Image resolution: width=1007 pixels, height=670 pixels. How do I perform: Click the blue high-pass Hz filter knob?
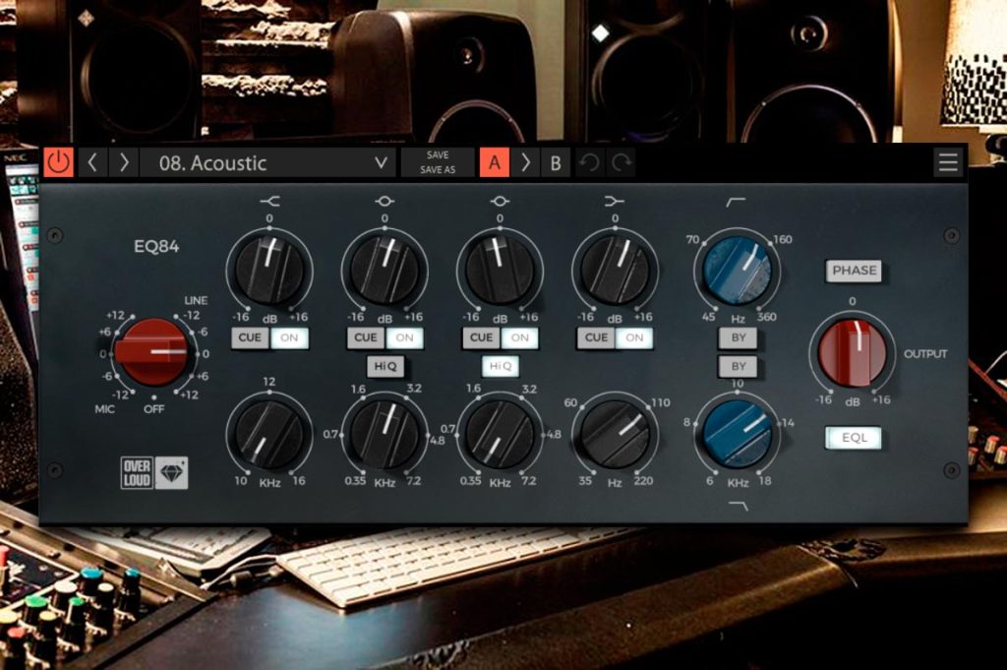pos(738,270)
